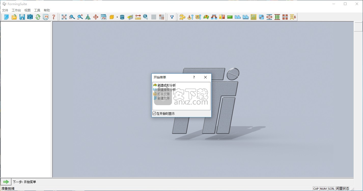Select the measure ruler icon

pos(138,17)
